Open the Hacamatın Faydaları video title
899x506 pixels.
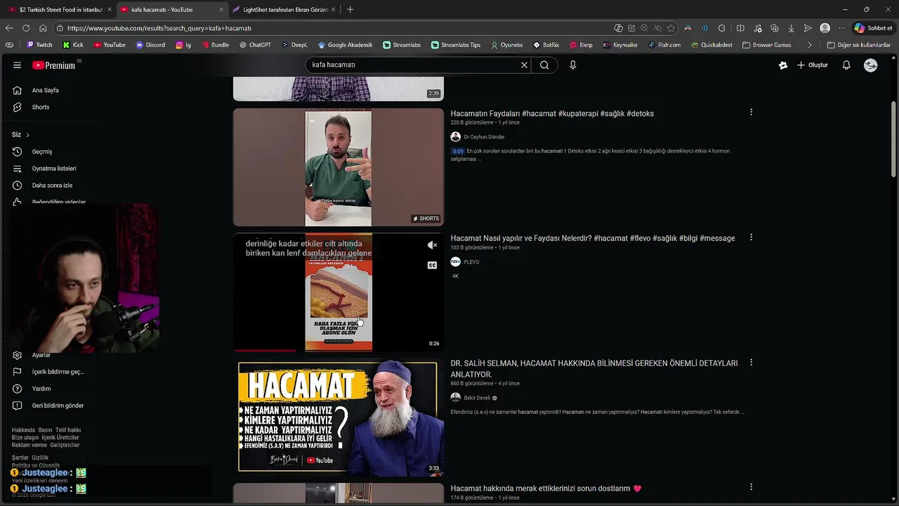(552, 114)
